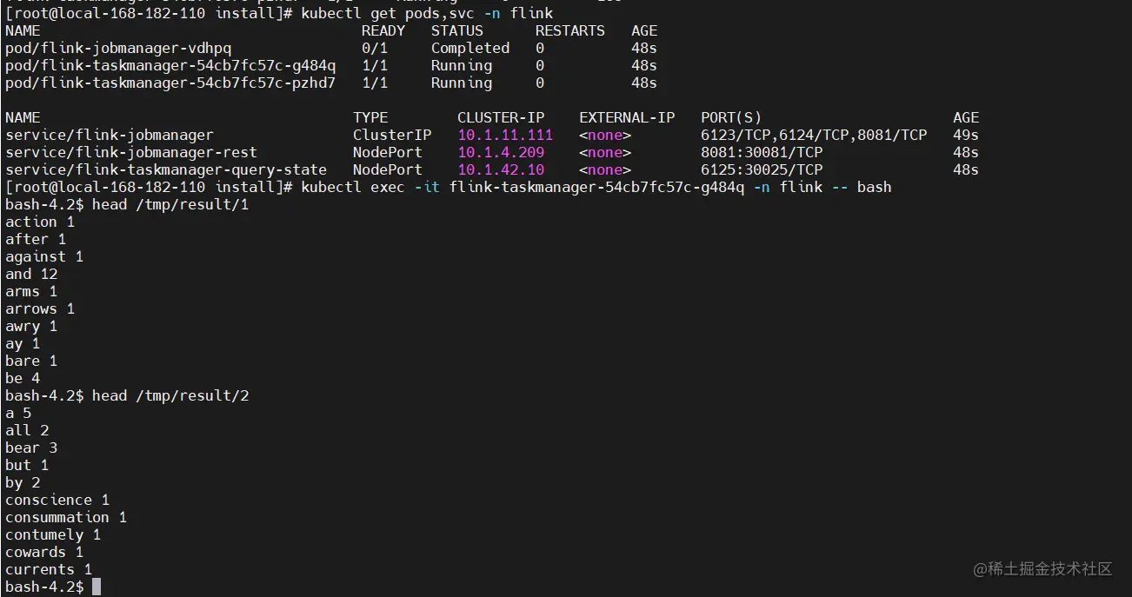Place cursor at the final bash-4.2$ prompt
1132x597 pixels.
coord(97,587)
